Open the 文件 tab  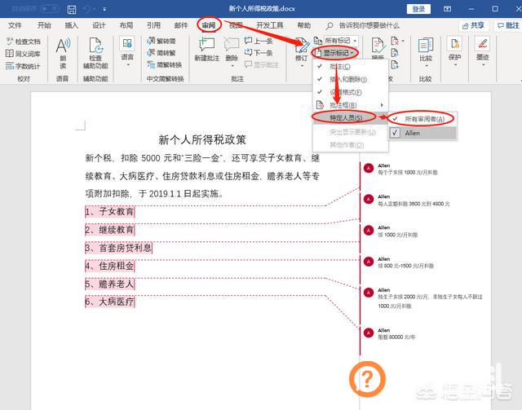pyautogui.click(x=15, y=25)
